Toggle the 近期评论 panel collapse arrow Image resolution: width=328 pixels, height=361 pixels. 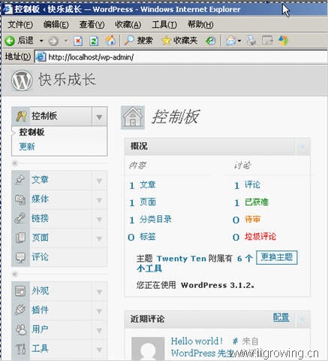[x=302, y=320]
